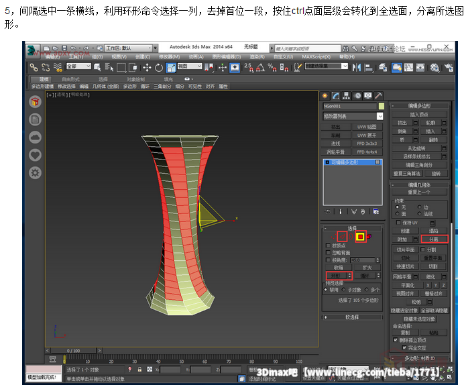Screen dimensions: 466x385
Task: Click the 环形 ring selection button
Action: 336,276
